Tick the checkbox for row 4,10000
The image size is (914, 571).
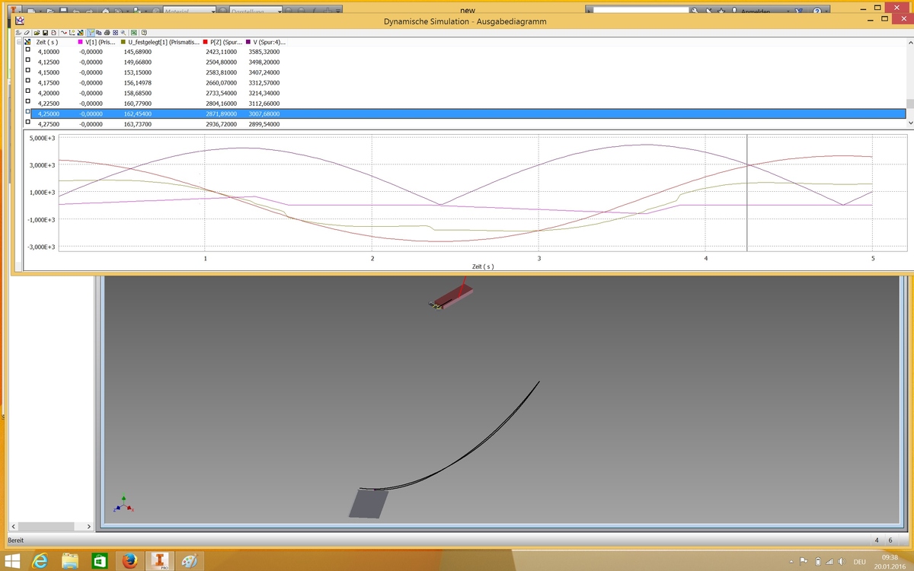pos(27,50)
